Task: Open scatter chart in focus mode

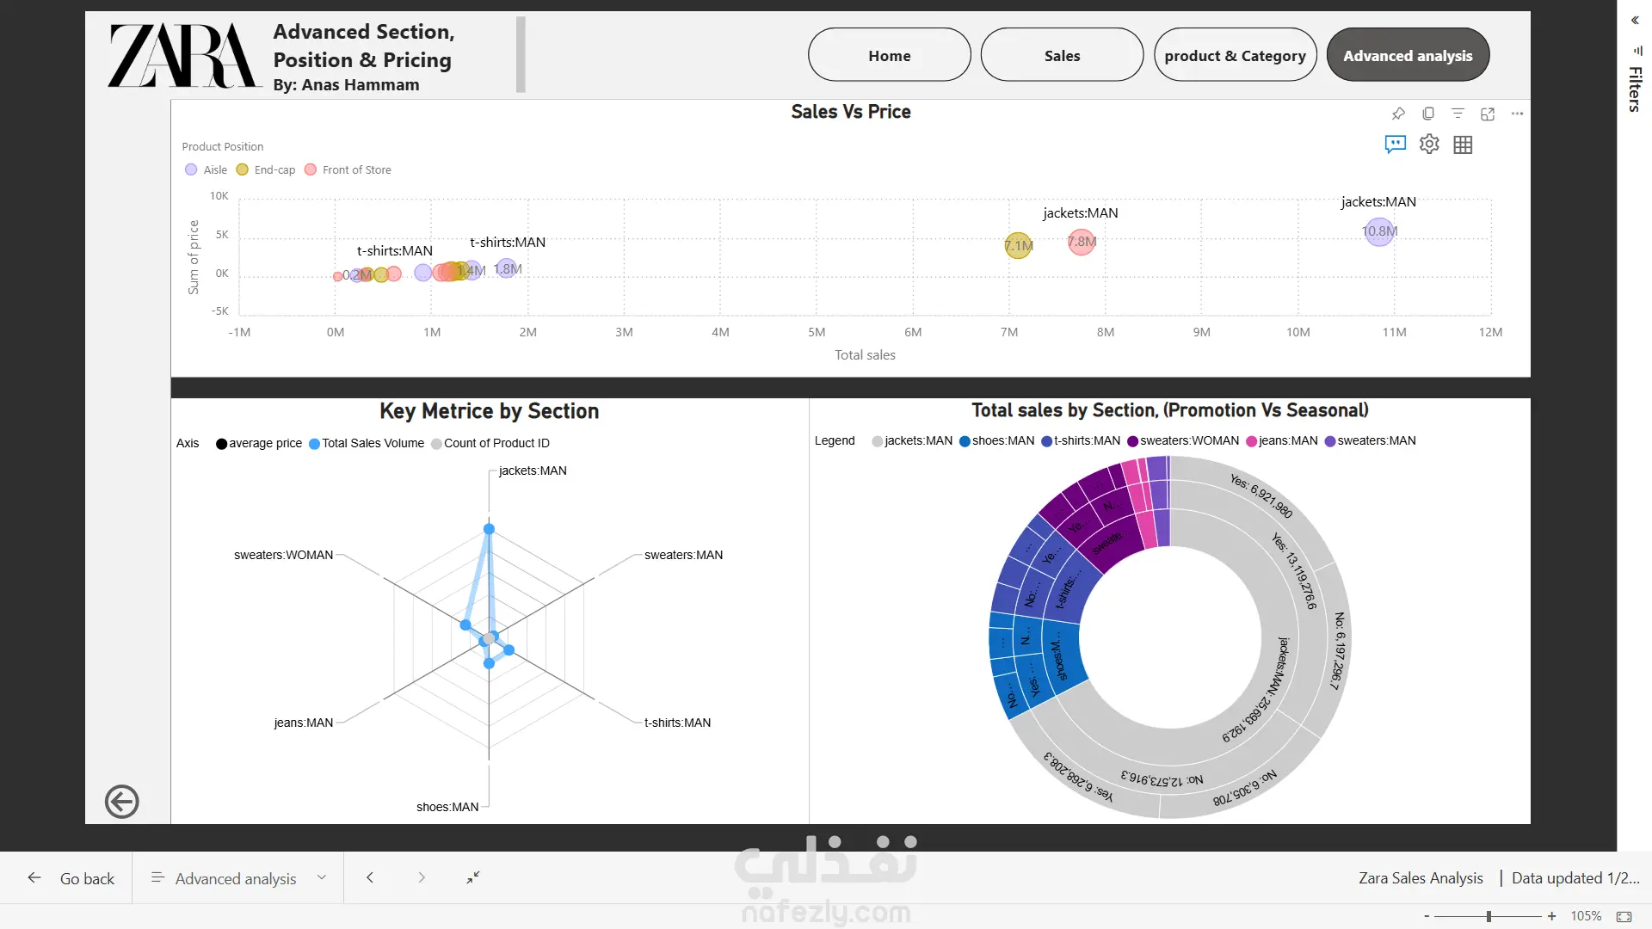Action: pyautogui.click(x=1488, y=114)
